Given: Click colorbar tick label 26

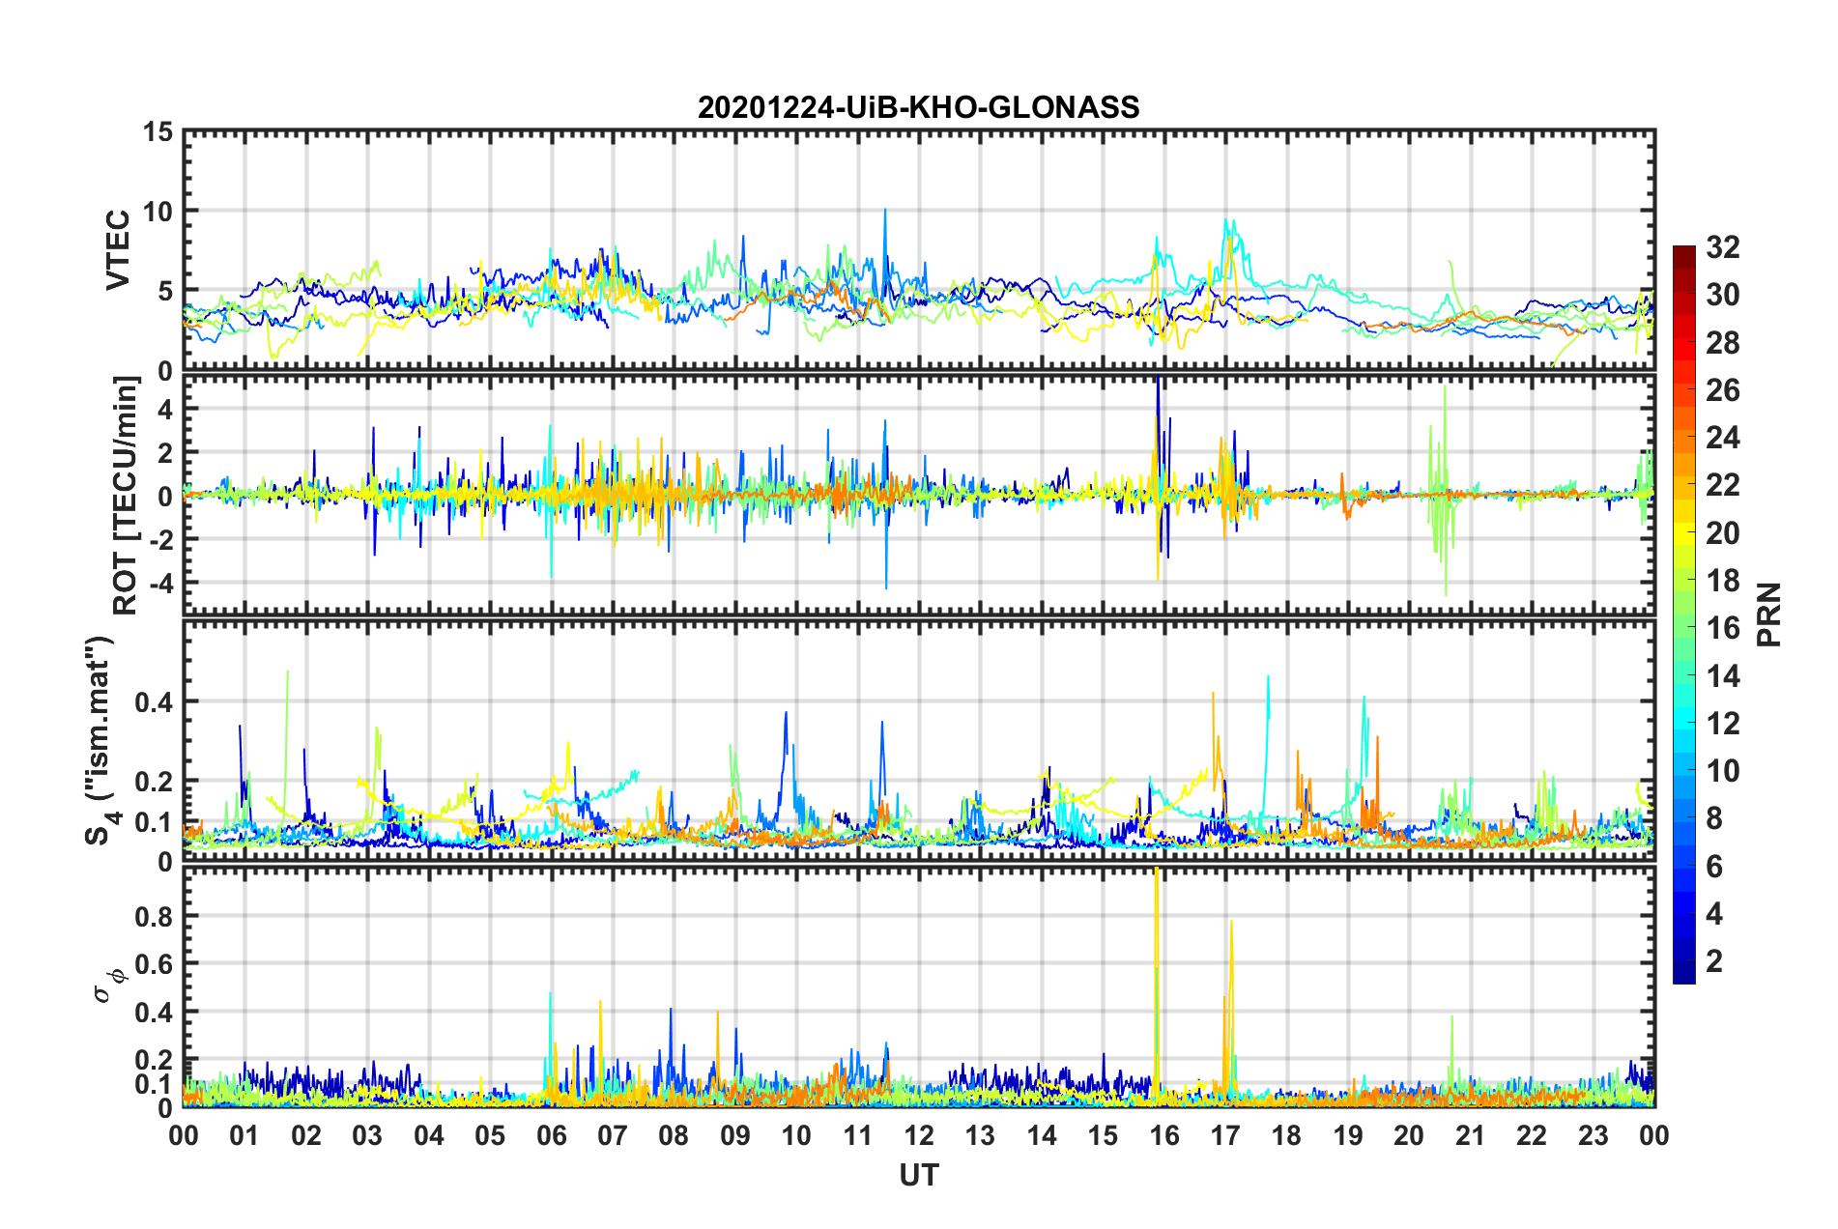Looking at the screenshot, I should 1723,390.
